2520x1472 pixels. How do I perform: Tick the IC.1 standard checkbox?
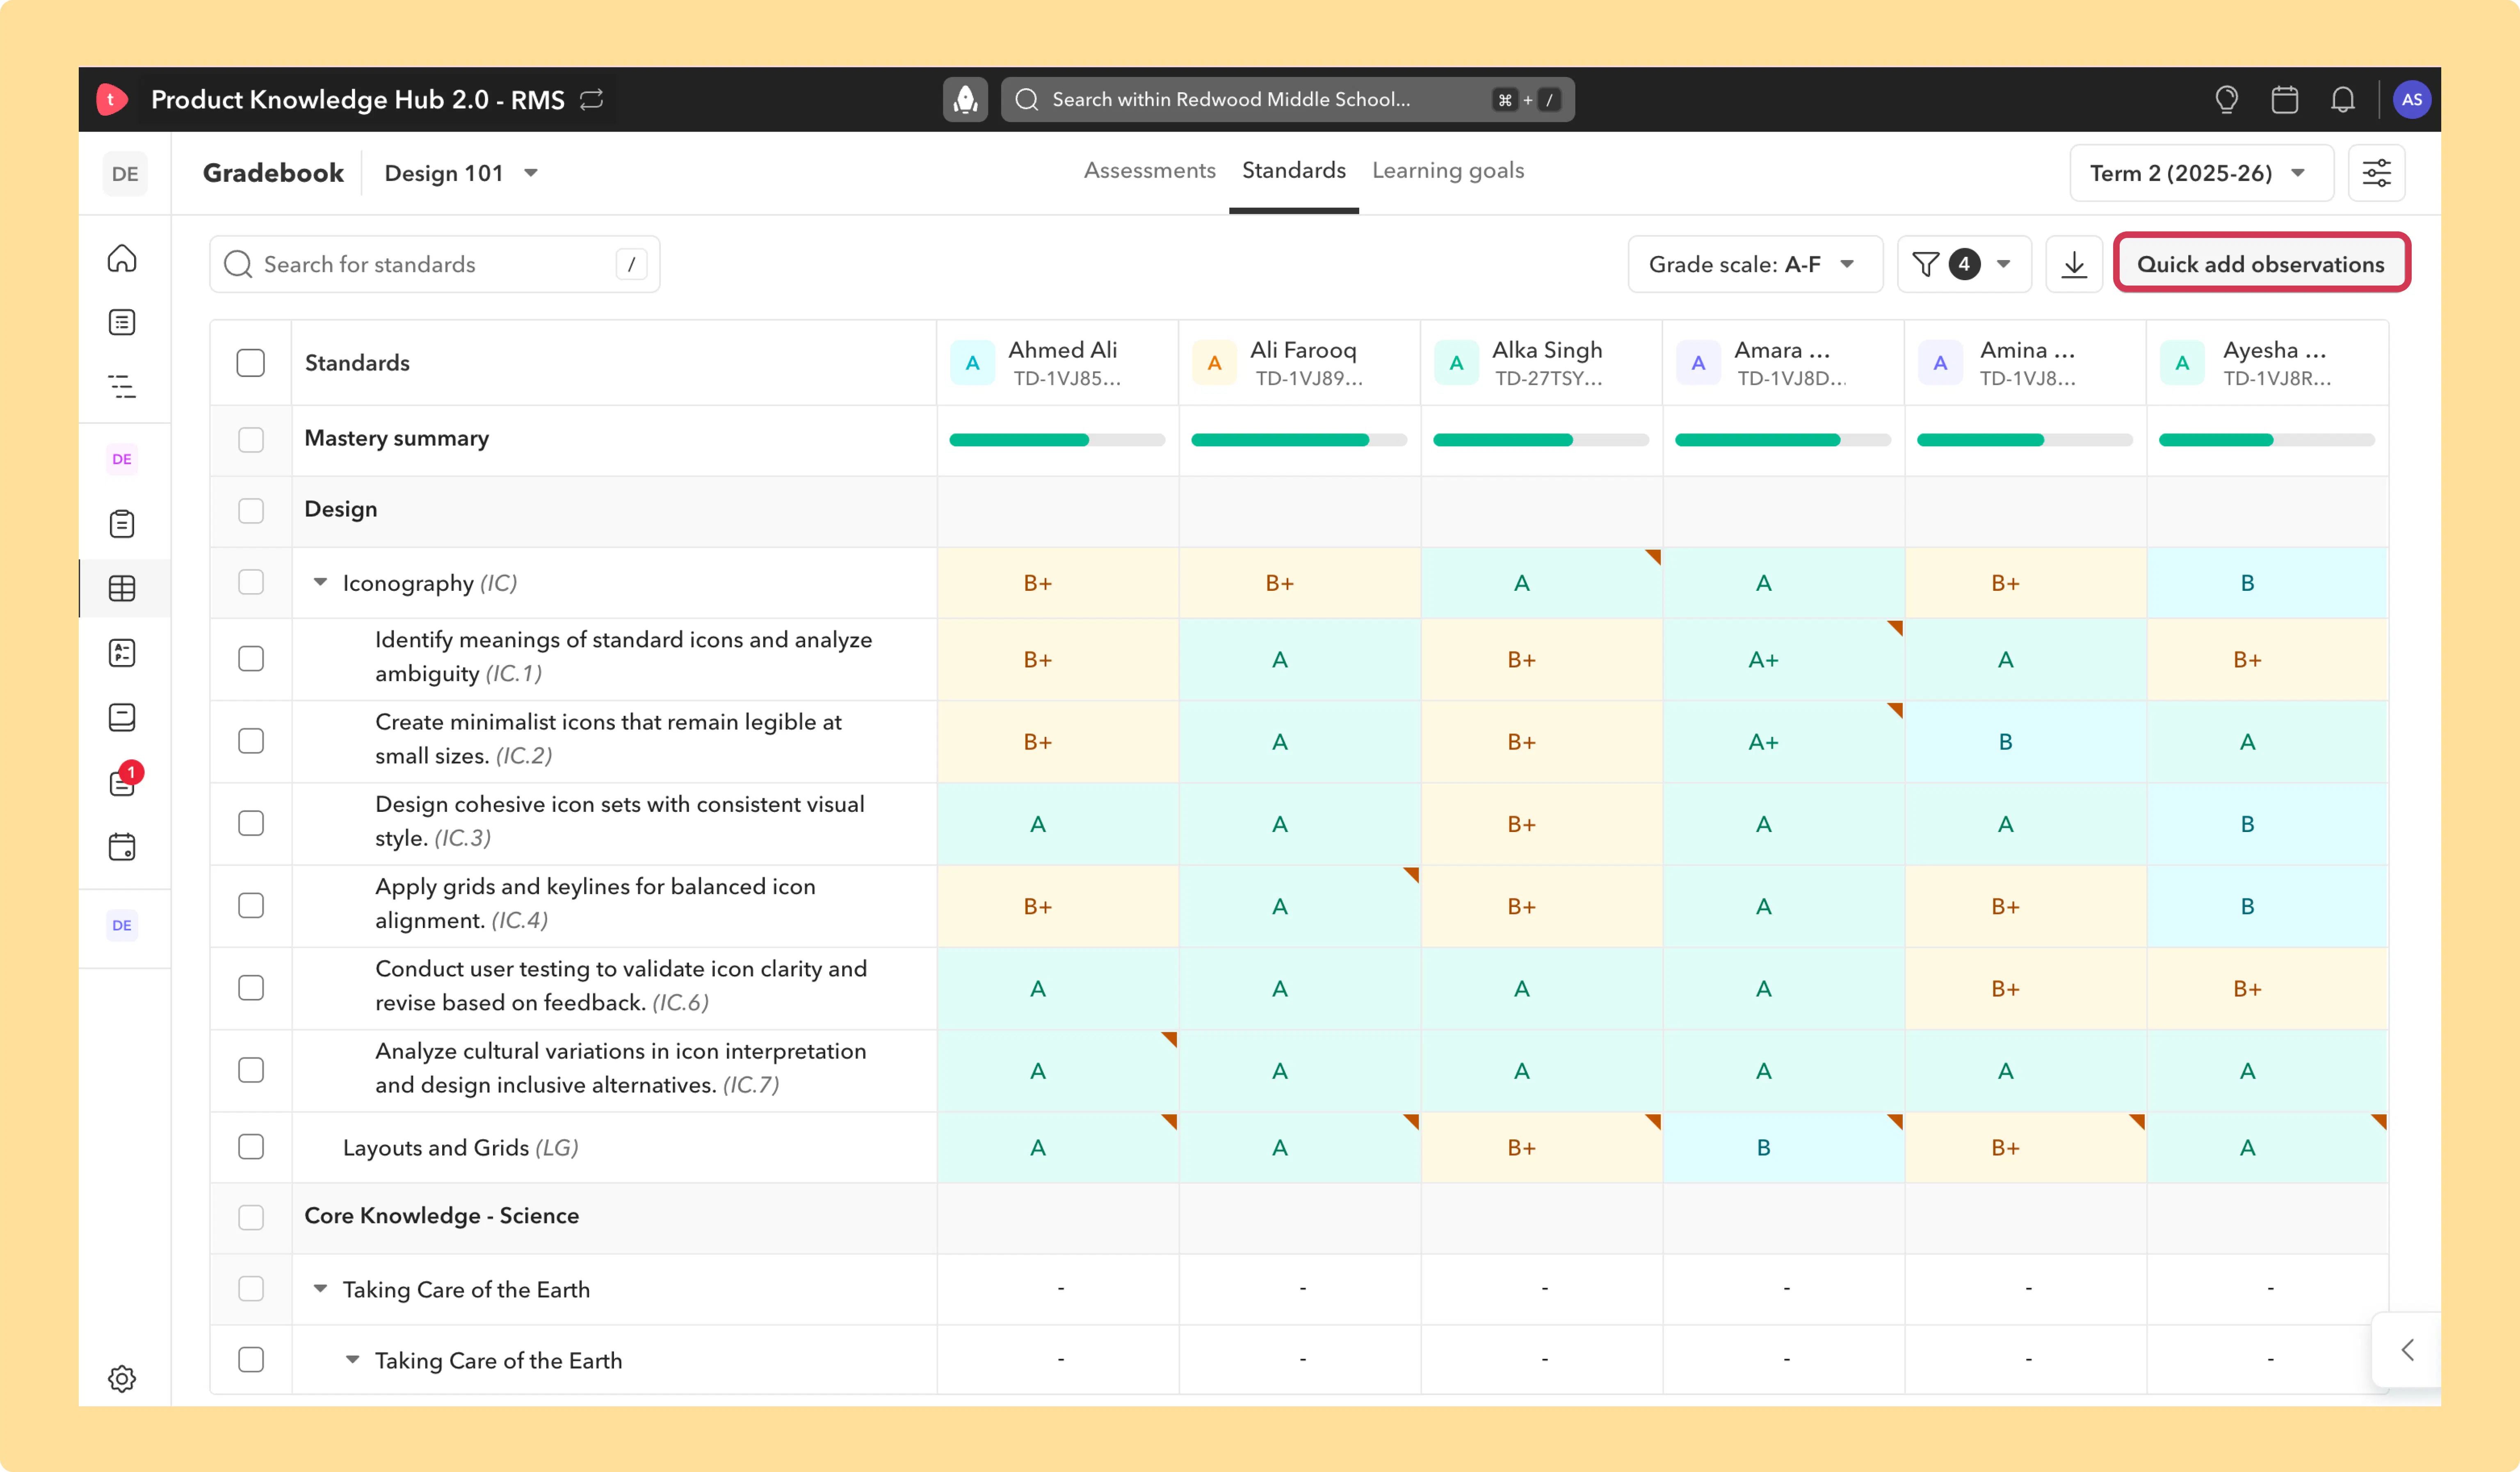pos(251,659)
